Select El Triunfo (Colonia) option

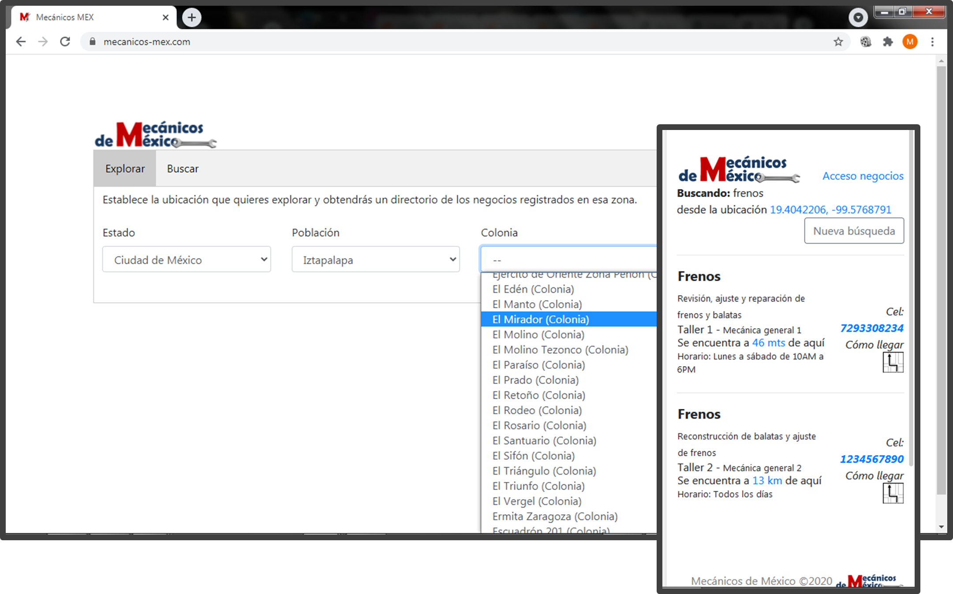pos(568,486)
